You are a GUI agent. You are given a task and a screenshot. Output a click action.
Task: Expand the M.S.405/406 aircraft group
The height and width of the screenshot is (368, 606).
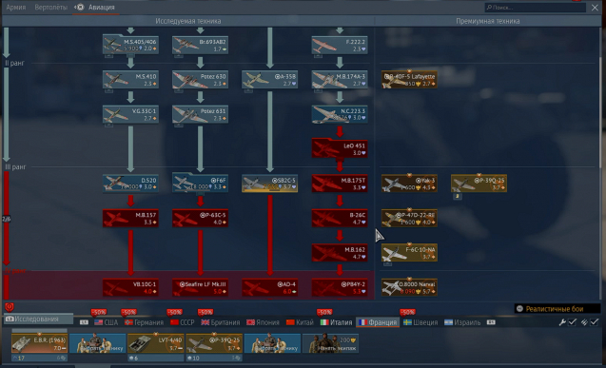point(130,44)
